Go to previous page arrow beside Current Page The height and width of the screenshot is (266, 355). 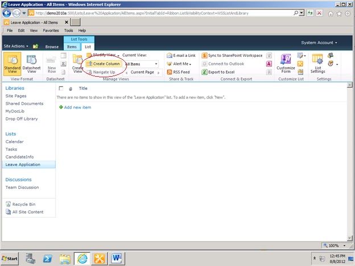pyautogui.click(x=126, y=72)
